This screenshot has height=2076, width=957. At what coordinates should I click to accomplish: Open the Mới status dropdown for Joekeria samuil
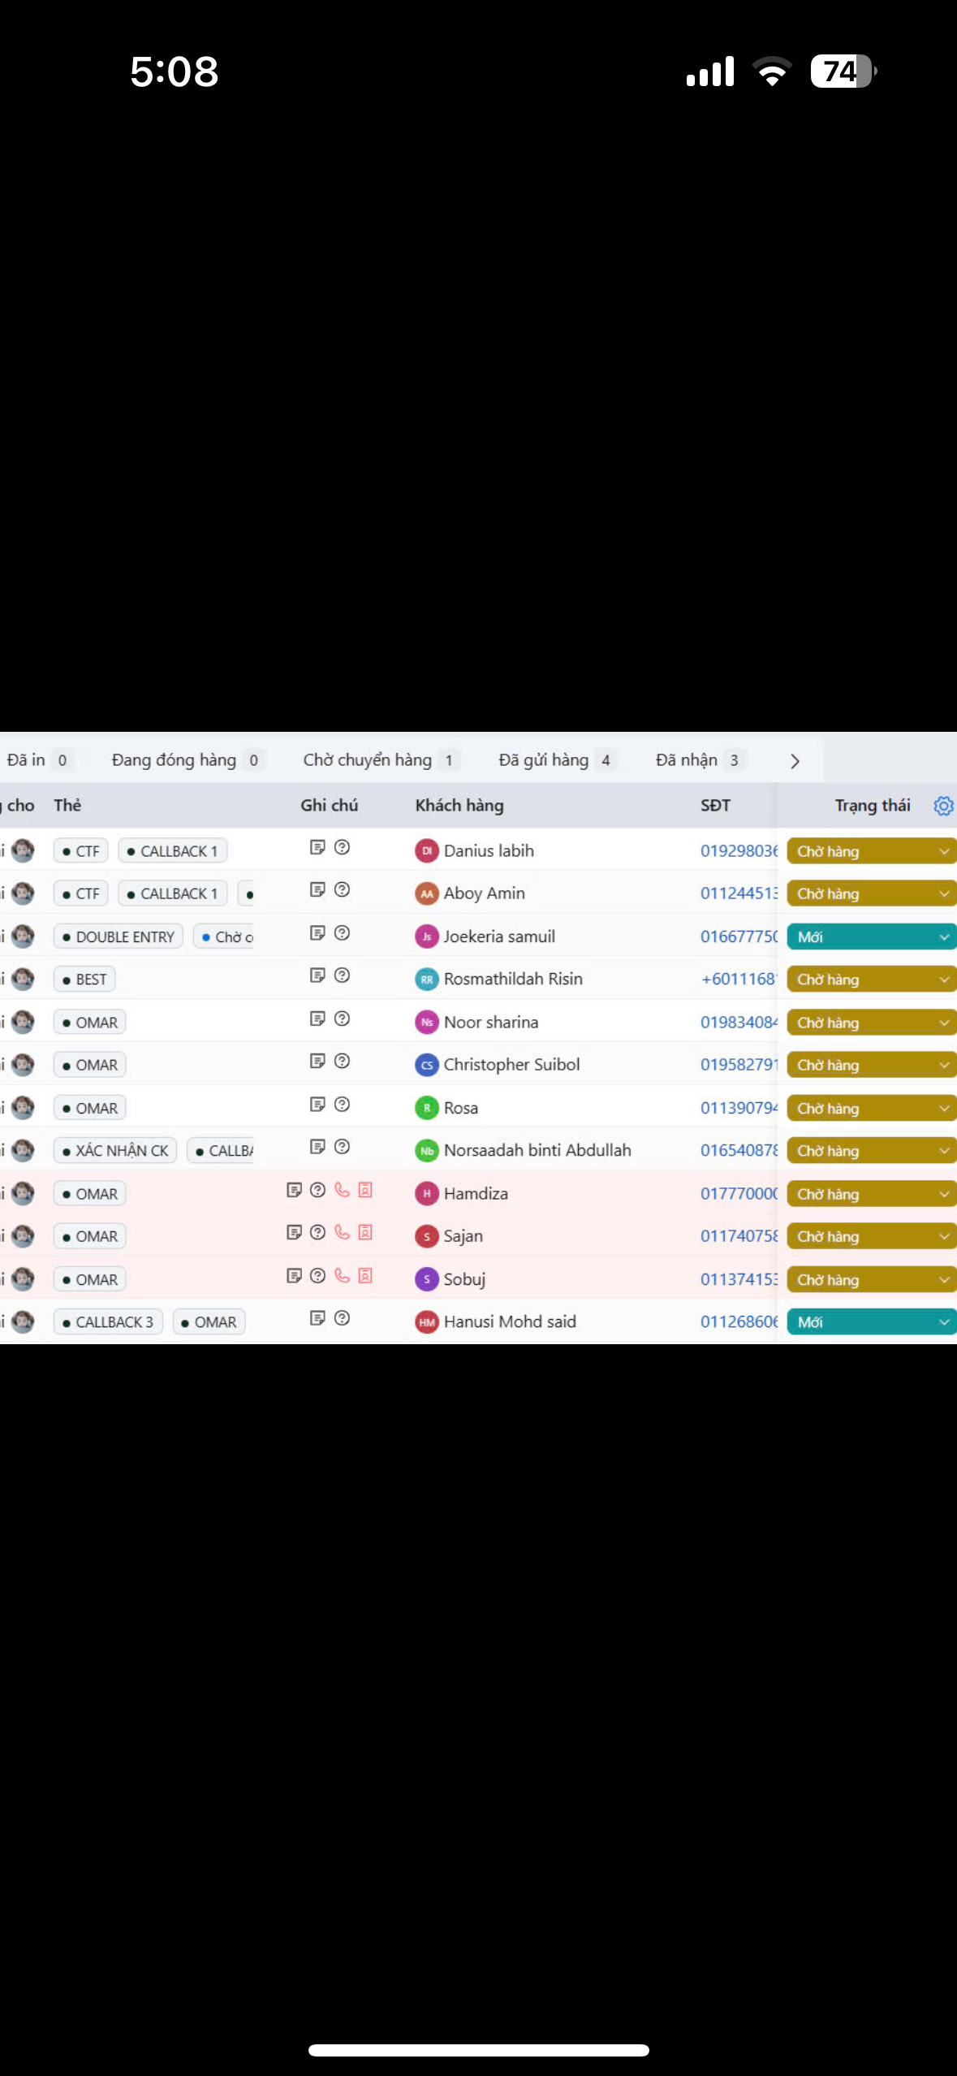pyautogui.click(x=871, y=936)
